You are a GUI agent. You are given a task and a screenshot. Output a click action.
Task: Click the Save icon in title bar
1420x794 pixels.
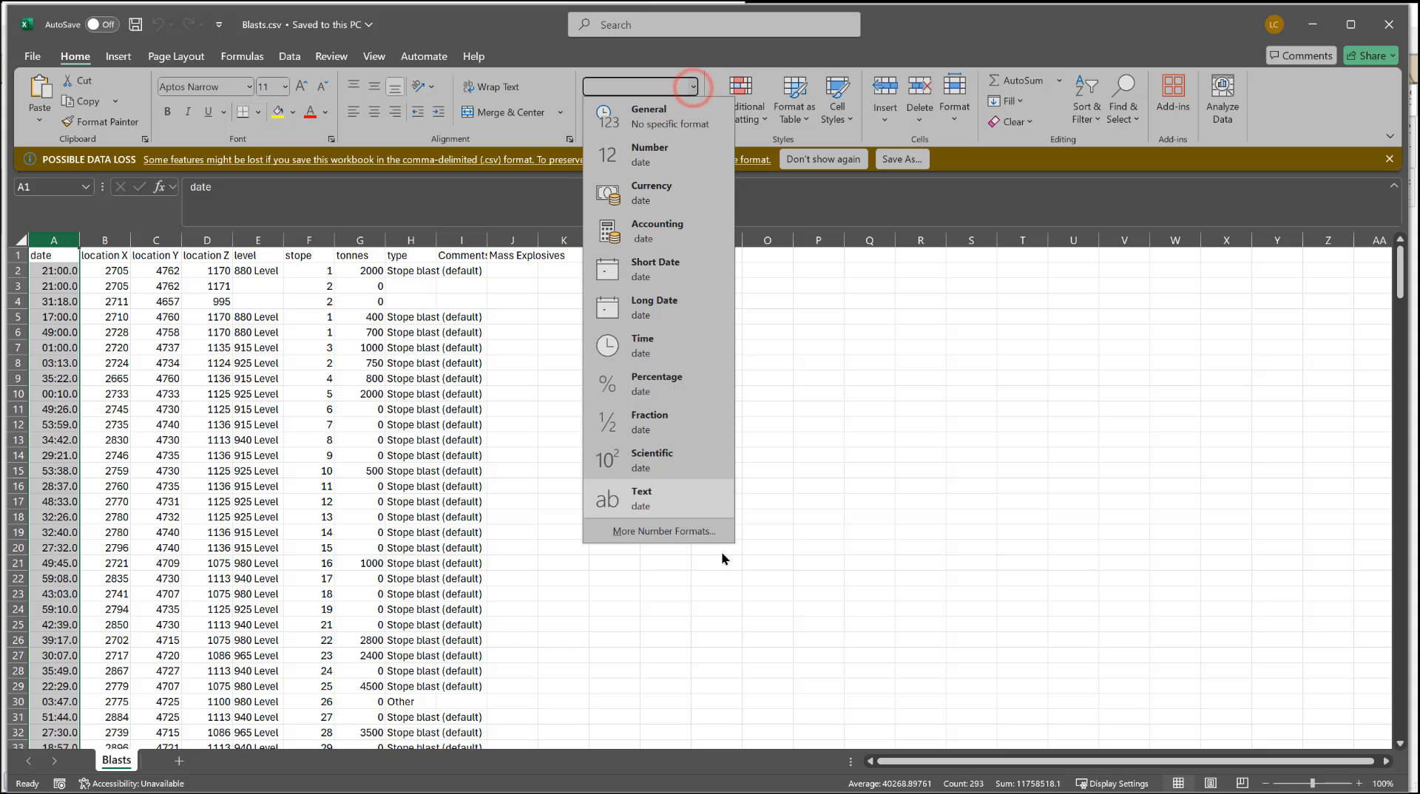coord(135,24)
